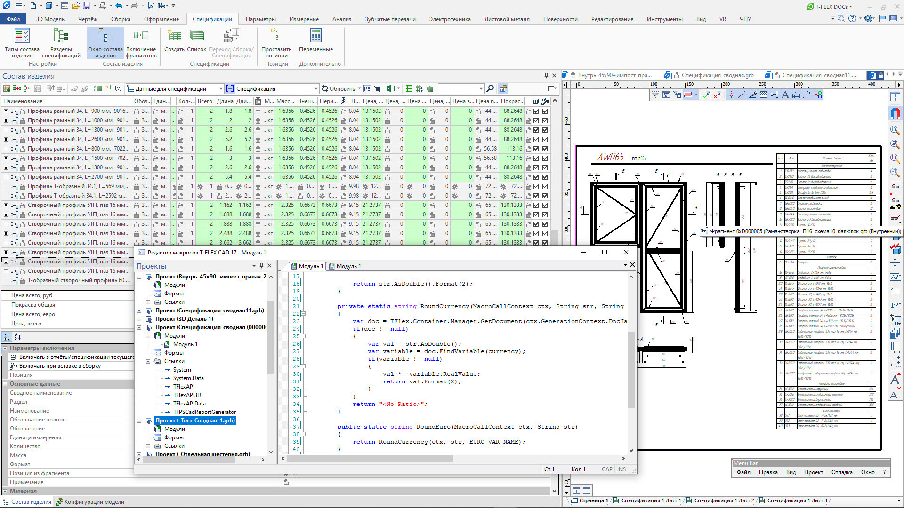Open the Спецификация combo box dropdown
Viewport: 904px width, 508px height.
tap(315, 89)
